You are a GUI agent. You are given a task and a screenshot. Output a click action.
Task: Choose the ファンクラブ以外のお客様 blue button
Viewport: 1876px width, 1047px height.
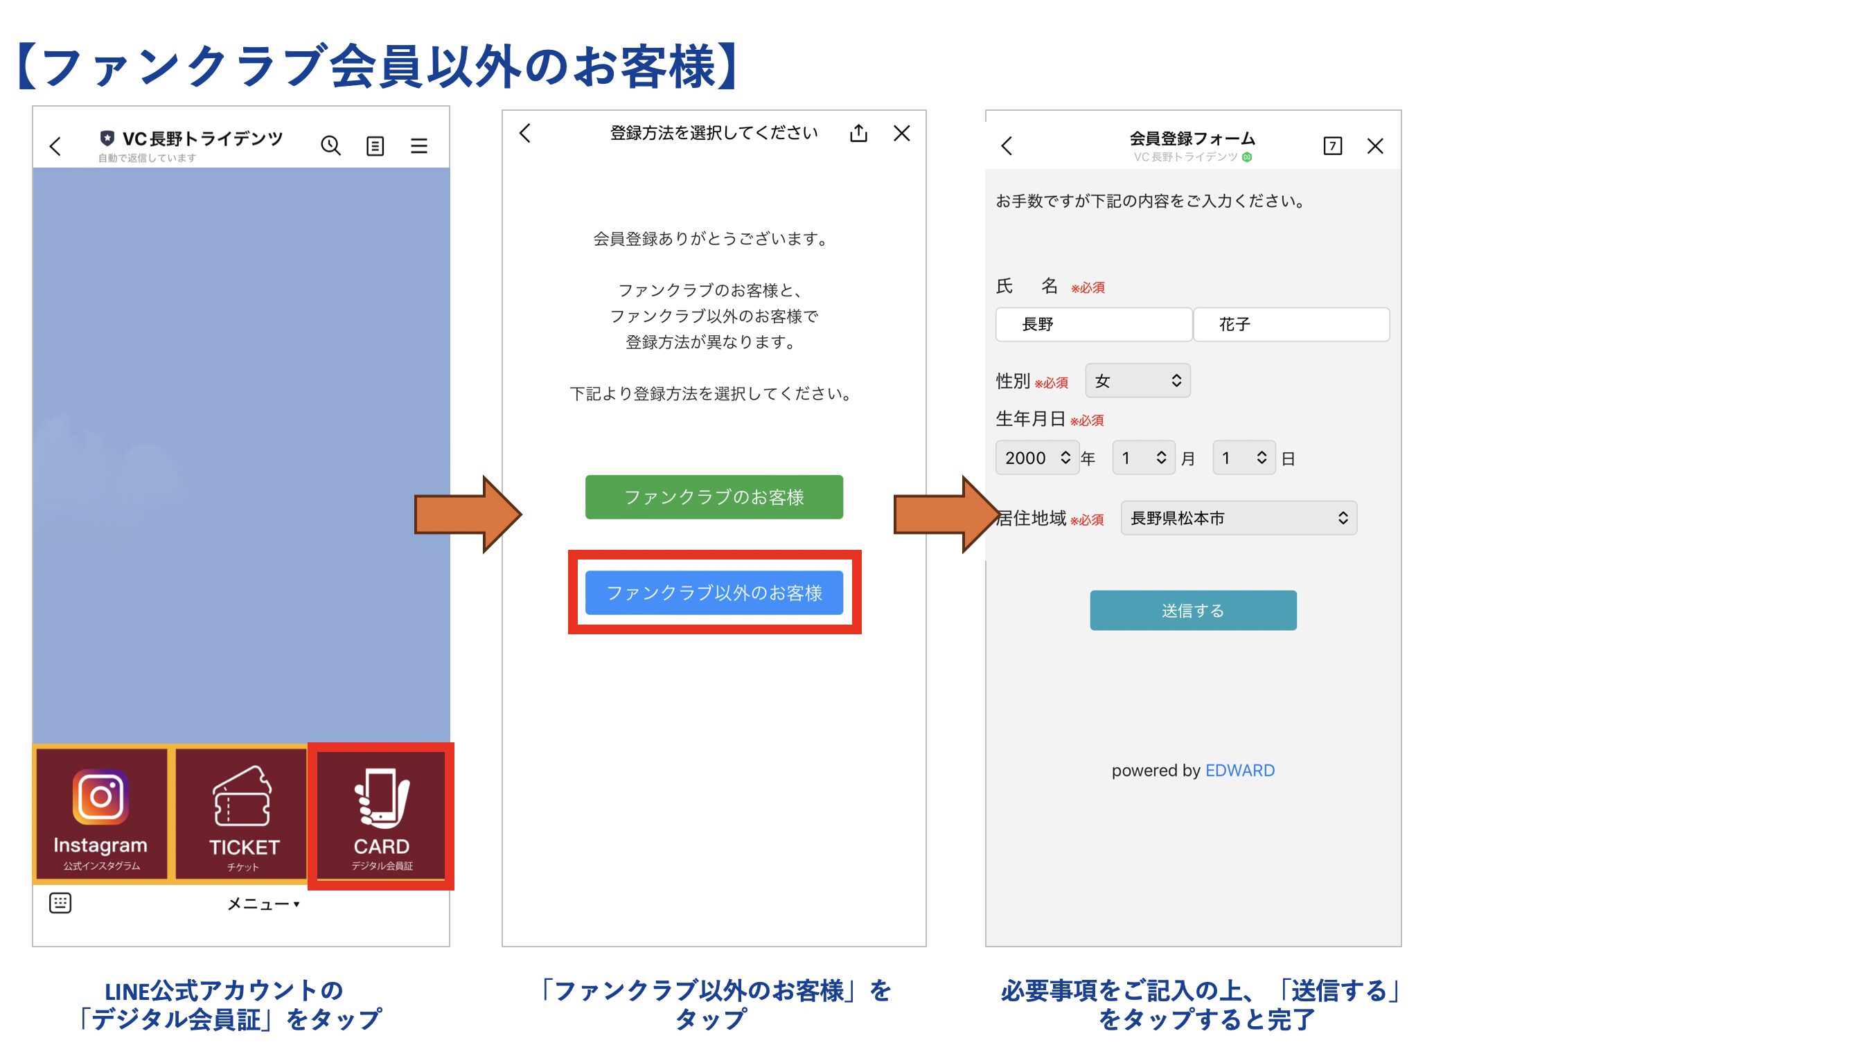(x=714, y=593)
